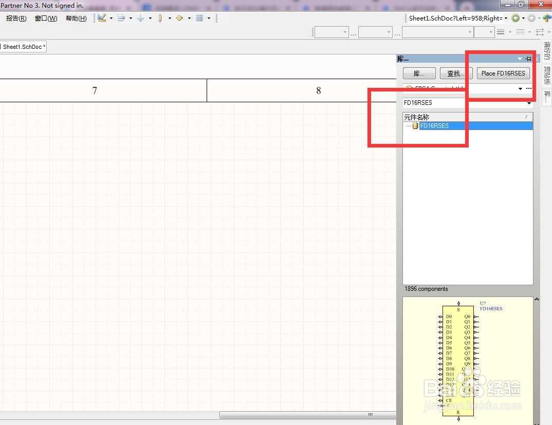Click the green navigate Back arrow icon
Image resolution: width=552 pixels, height=425 pixels.
pyautogui.click(x=516, y=18)
